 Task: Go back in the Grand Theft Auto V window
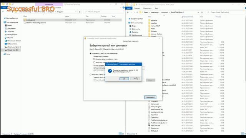point(128,12)
